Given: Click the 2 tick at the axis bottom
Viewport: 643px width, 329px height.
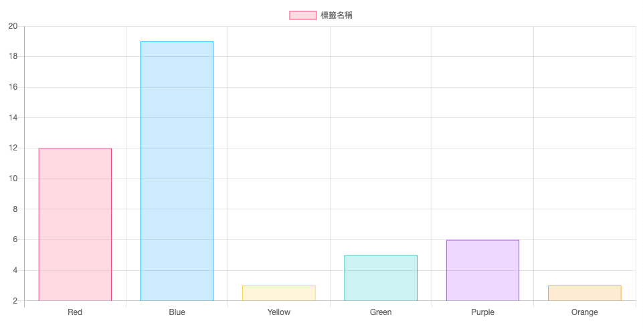Looking at the screenshot, I should [15, 301].
